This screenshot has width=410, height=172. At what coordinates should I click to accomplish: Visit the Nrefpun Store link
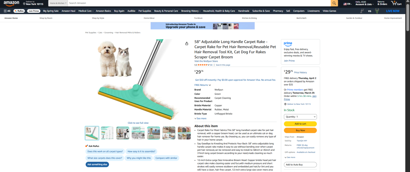click(x=206, y=61)
